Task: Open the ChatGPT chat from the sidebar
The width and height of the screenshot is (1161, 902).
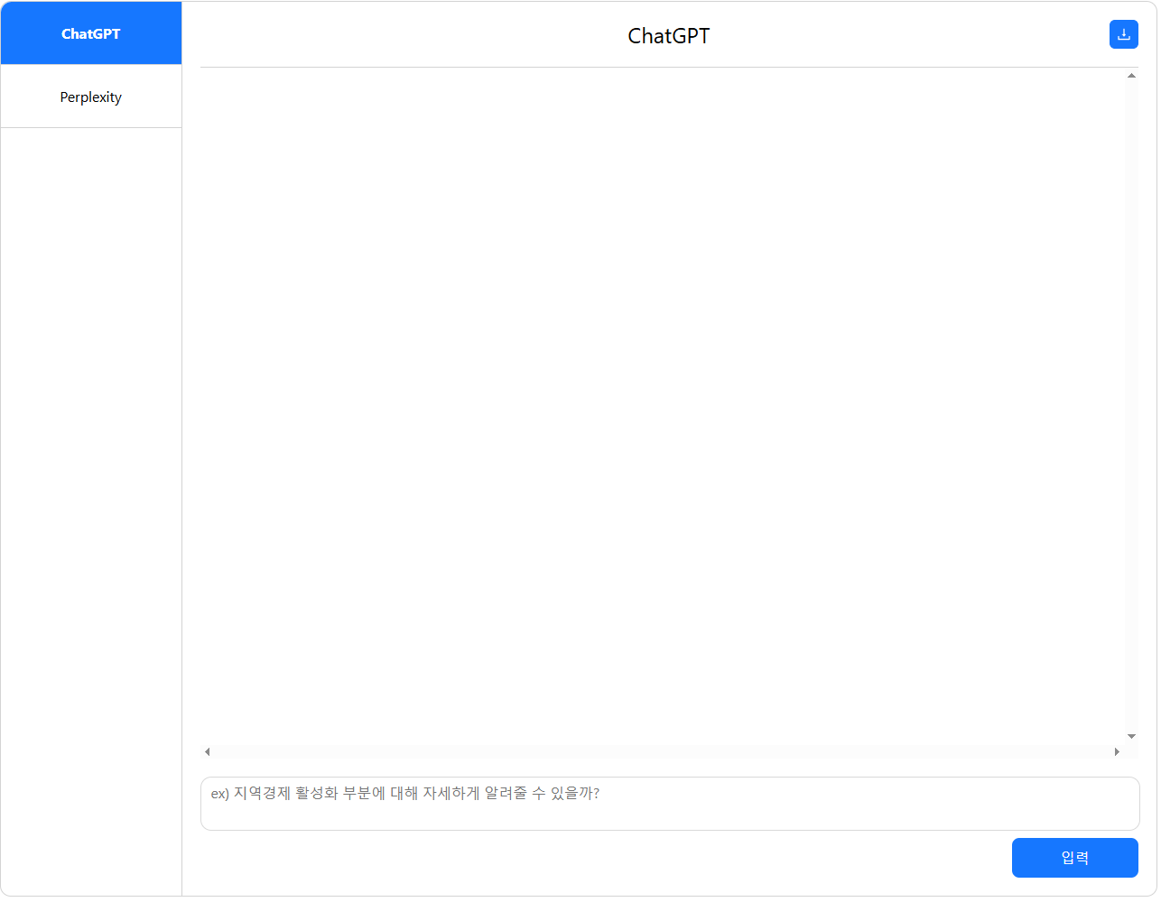Action: pos(90,33)
